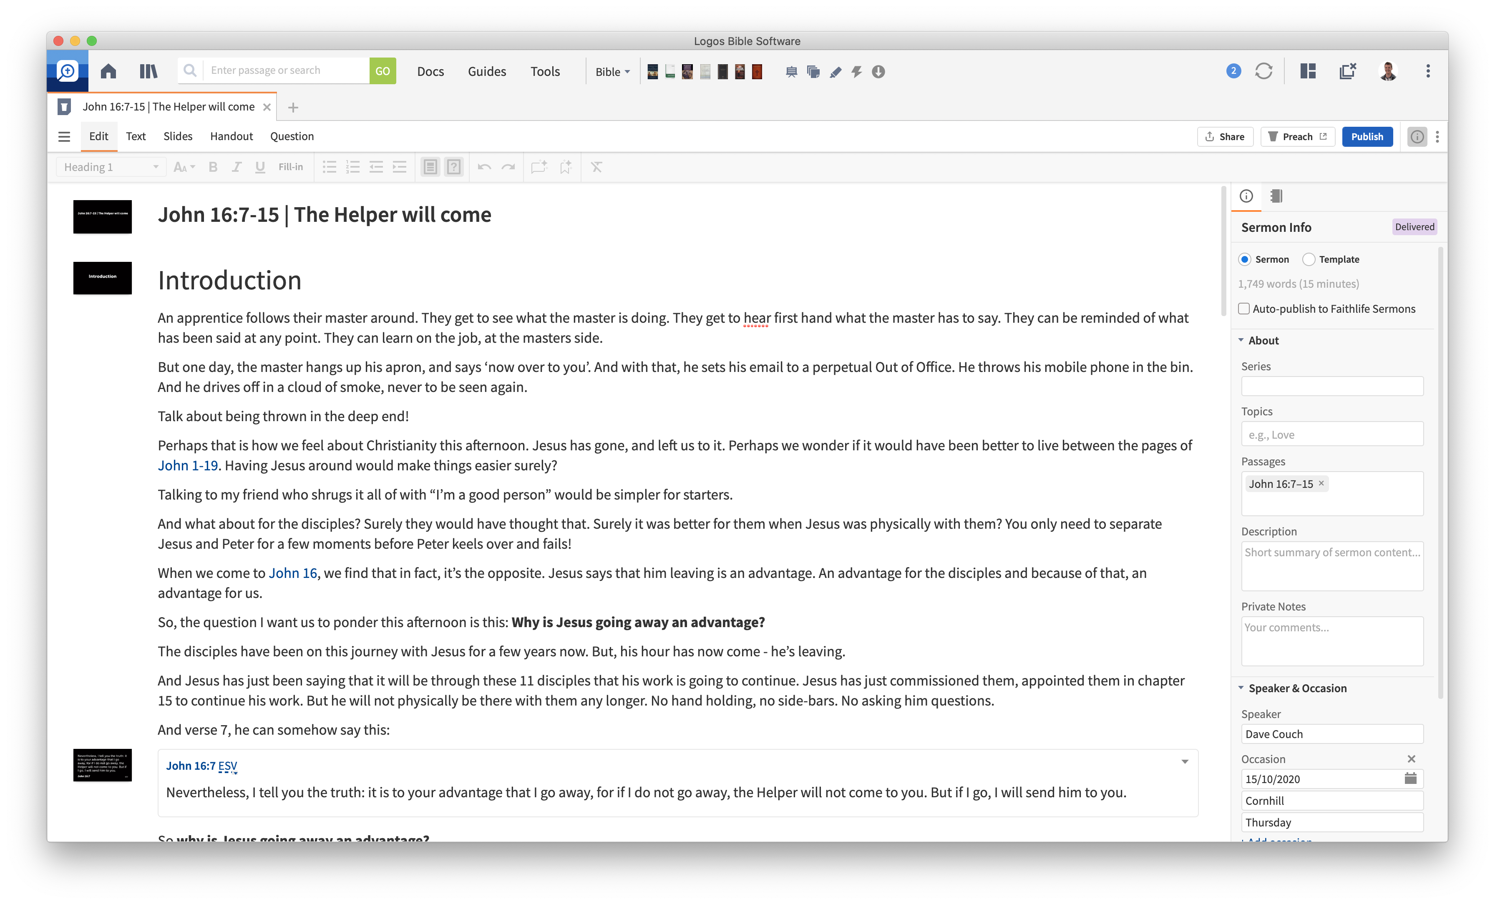Image resolution: width=1495 pixels, height=904 pixels.
Task: Switch to the Slides tab
Action: pyautogui.click(x=177, y=136)
